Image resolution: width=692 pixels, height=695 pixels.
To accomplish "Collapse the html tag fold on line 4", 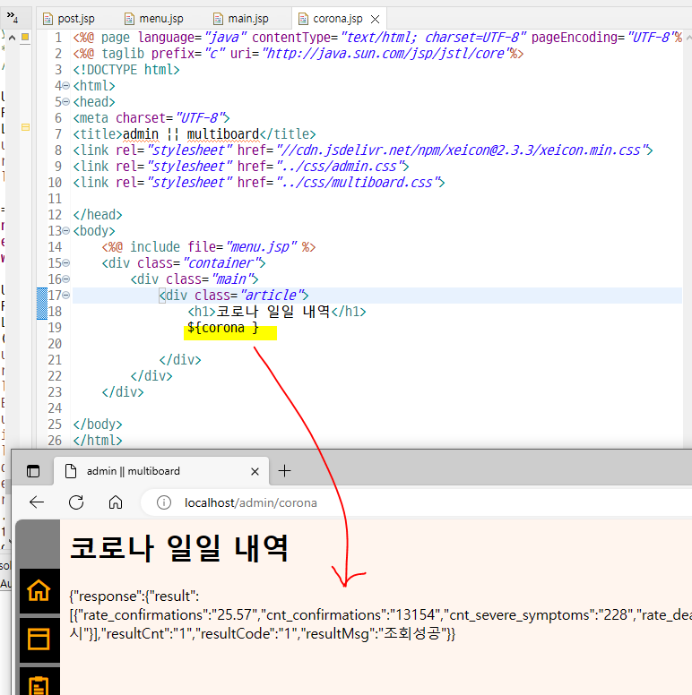I will tap(65, 86).
